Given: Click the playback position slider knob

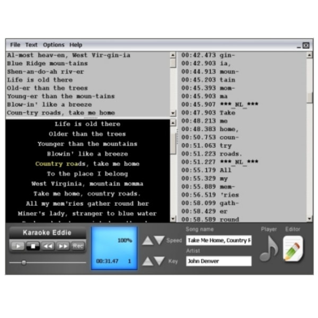Looking at the screenshot, I should (24, 262).
